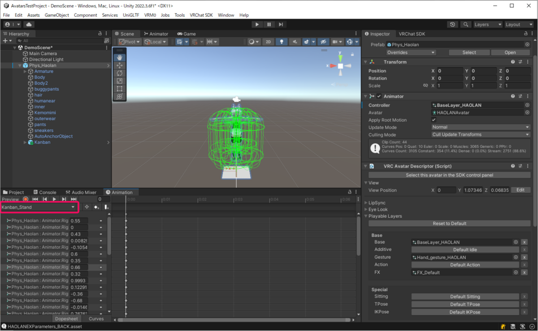Image resolution: width=538 pixels, height=331 pixels.
Task: Click the prefab Select button
Action: (x=469, y=52)
